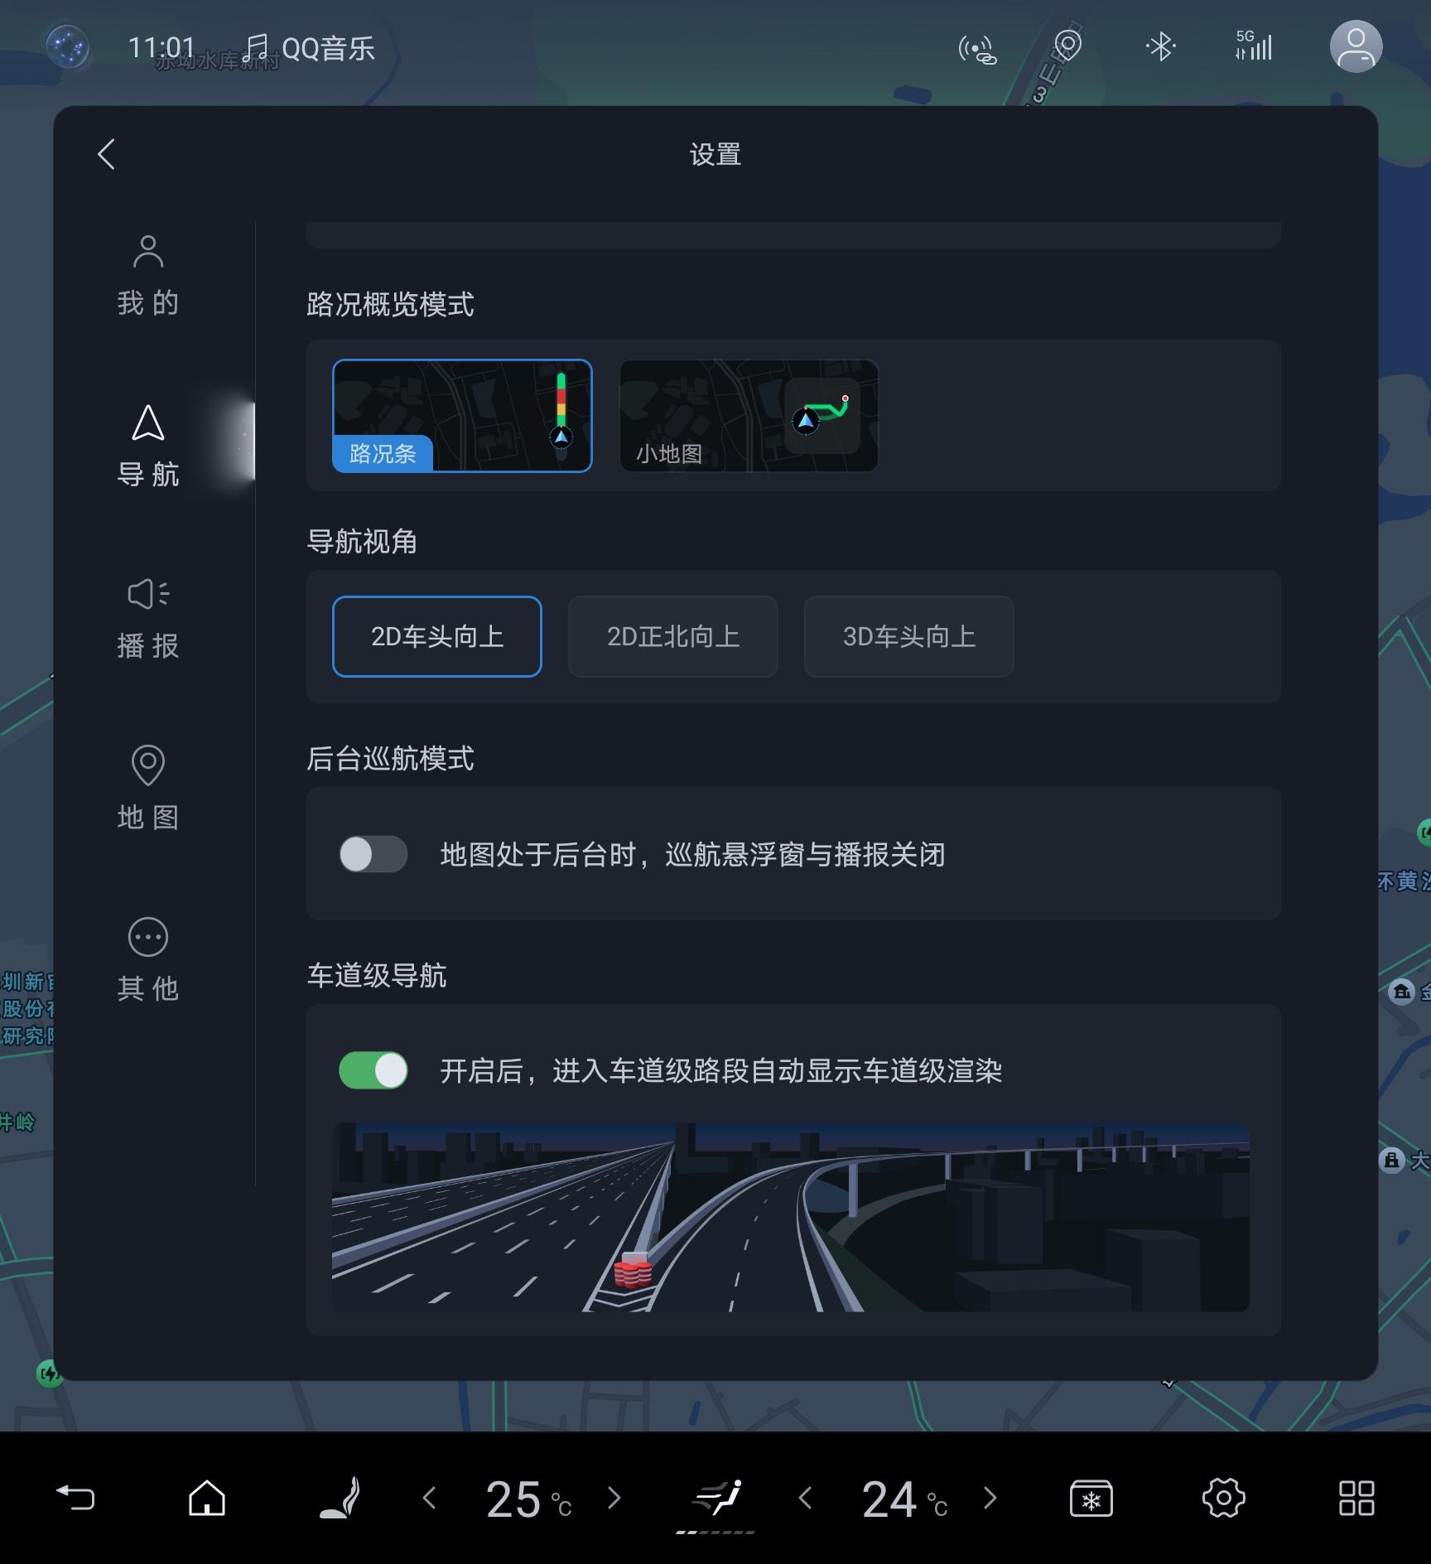
Task: Switch to the 播报 settings tab
Action: (x=148, y=619)
